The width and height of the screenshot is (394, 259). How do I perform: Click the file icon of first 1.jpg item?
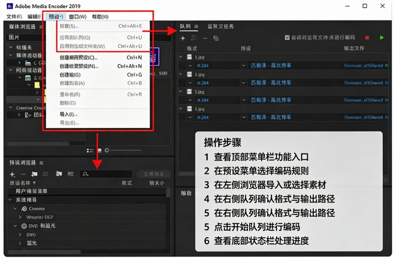[189, 57]
